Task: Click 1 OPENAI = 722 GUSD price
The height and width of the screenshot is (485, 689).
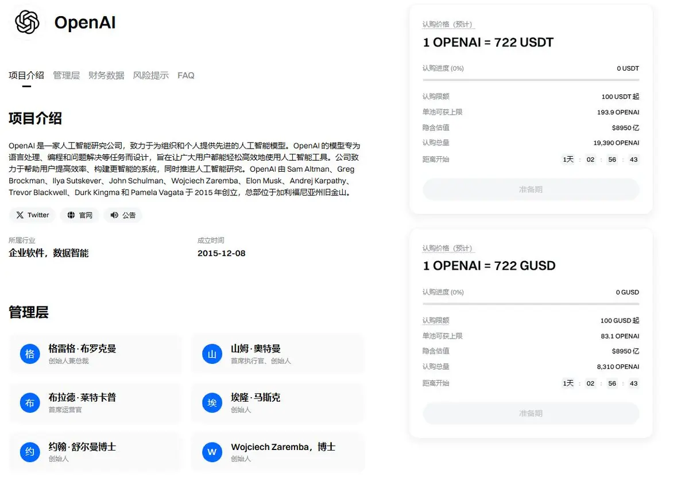Action: pyautogui.click(x=489, y=266)
